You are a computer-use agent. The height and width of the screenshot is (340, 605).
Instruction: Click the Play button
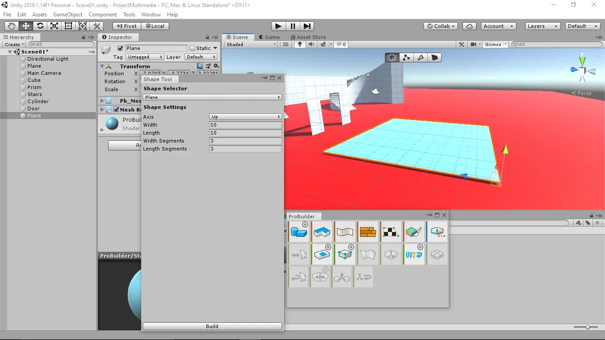[278, 26]
